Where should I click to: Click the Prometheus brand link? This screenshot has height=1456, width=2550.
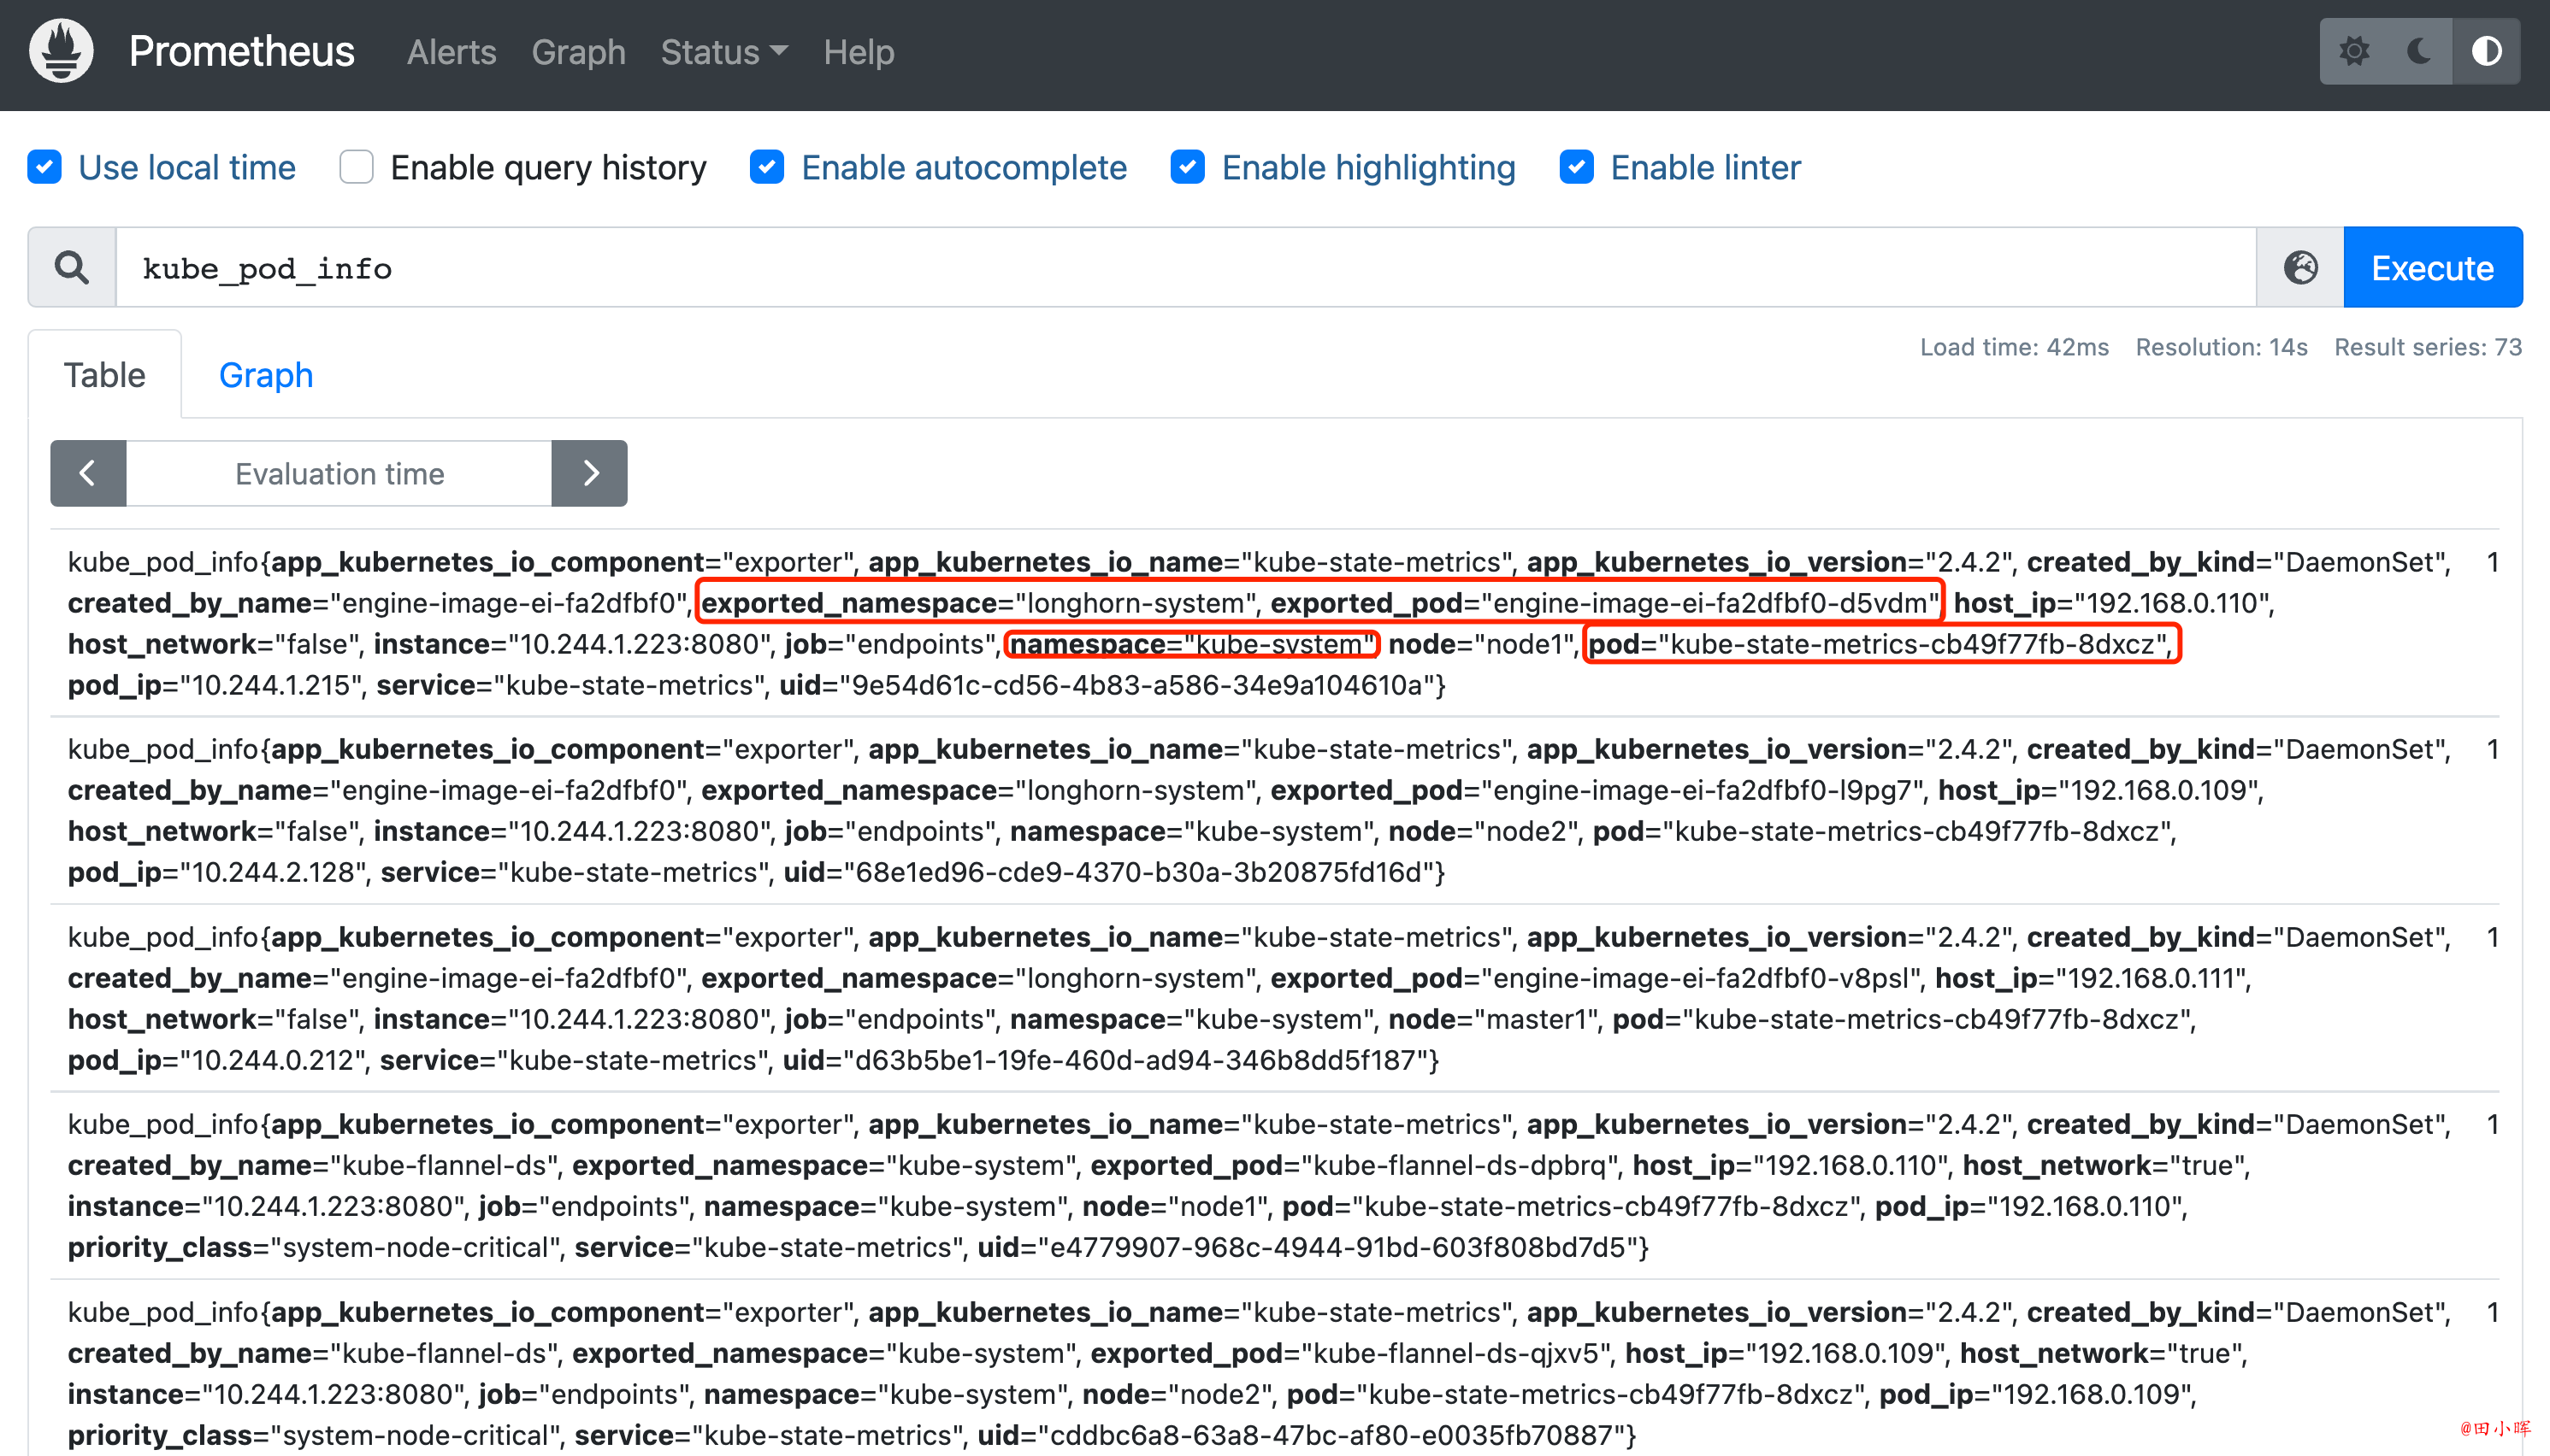pos(242,51)
